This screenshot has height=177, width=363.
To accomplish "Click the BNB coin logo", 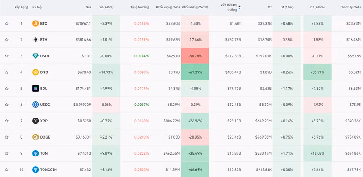I will point(35,72).
